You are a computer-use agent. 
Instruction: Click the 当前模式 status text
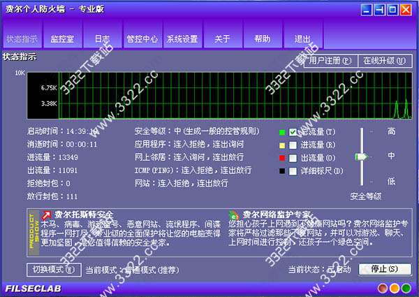(x=132, y=270)
